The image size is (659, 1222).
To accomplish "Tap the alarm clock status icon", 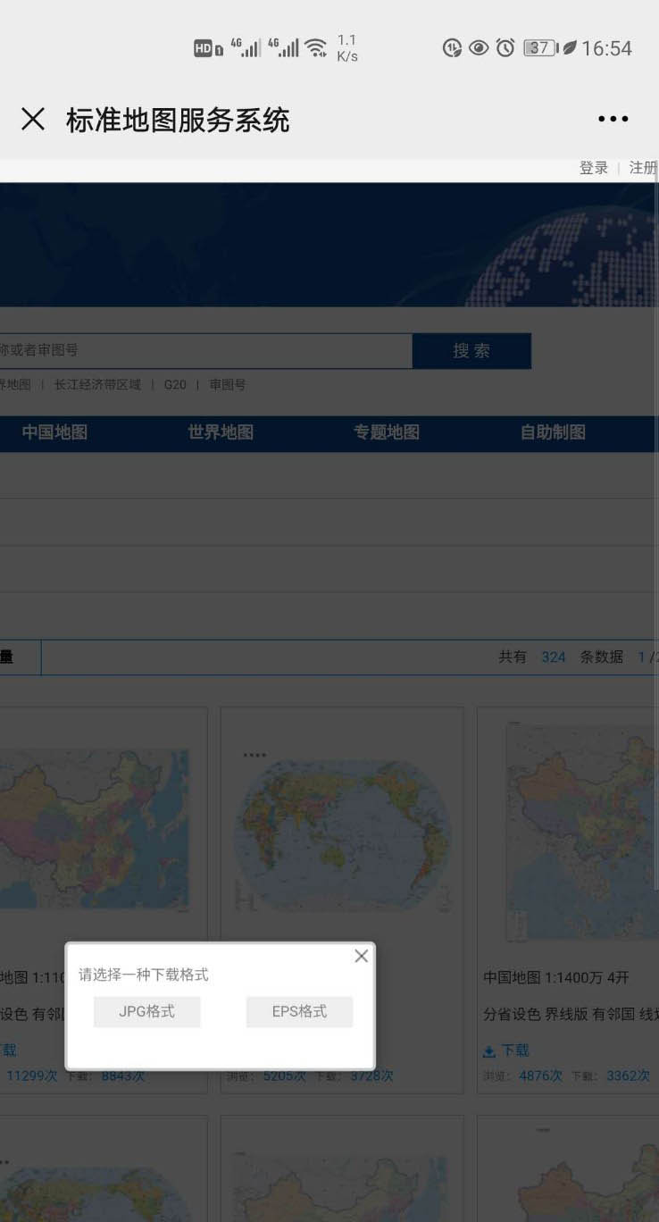I will pyautogui.click(x=505, y=48).
